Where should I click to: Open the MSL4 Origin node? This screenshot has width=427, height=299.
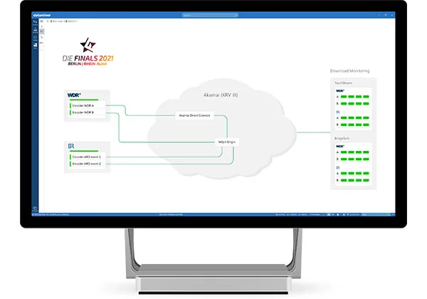tap(226, 142)
